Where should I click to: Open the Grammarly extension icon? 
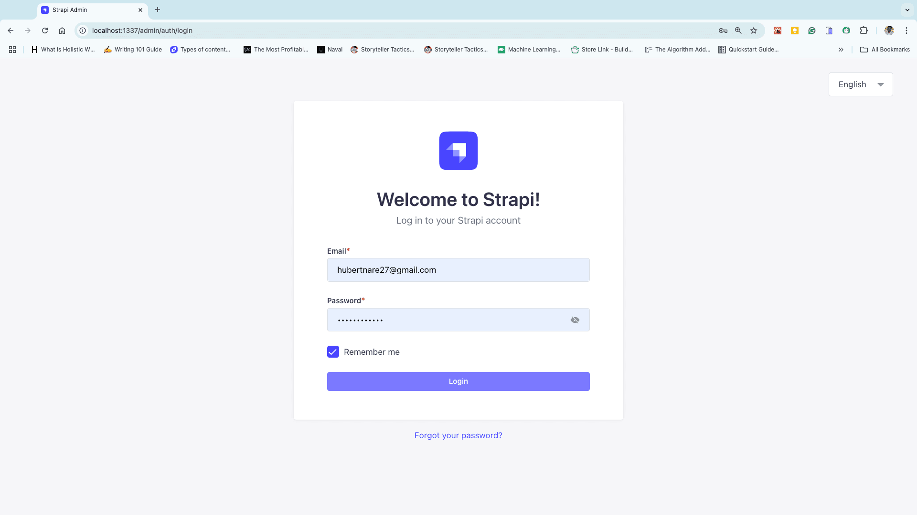(x=812, y=31)
